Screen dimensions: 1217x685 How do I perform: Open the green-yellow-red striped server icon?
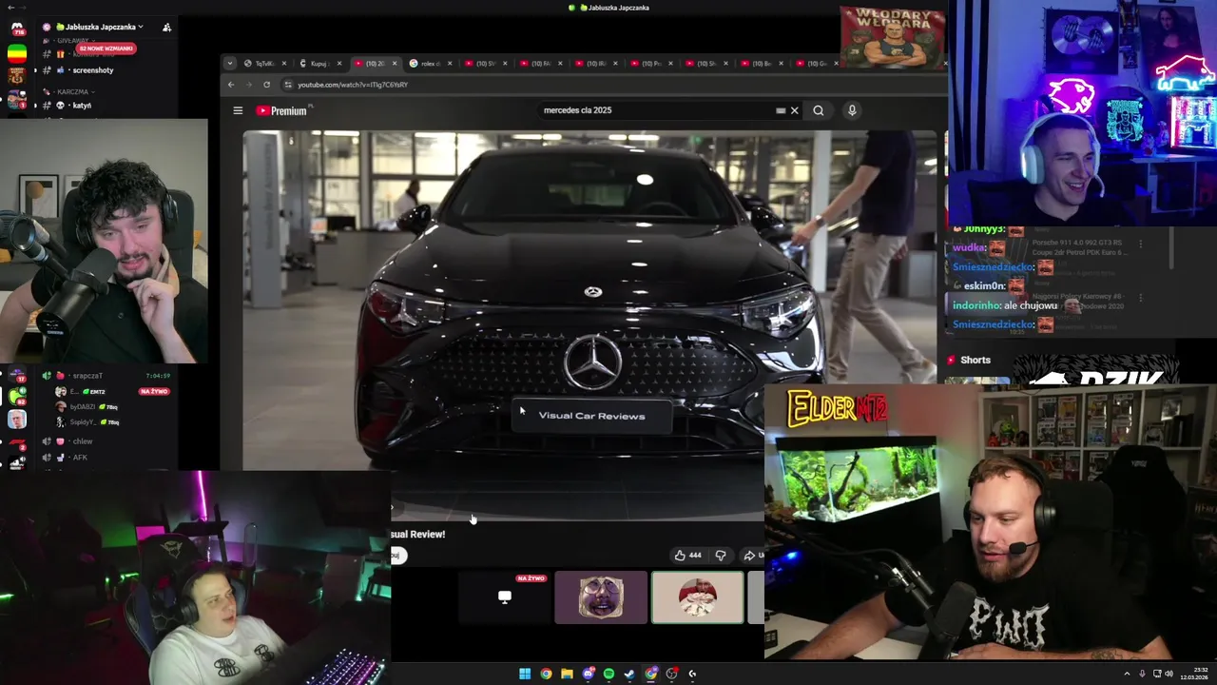point(17,53)
